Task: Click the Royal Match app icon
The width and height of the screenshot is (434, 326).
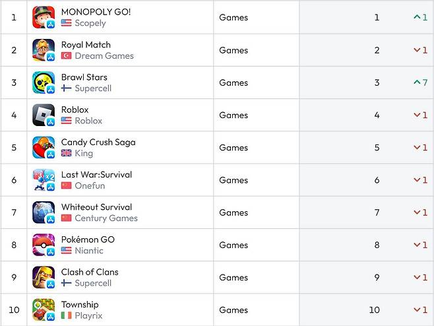Action: pos(44,50)
